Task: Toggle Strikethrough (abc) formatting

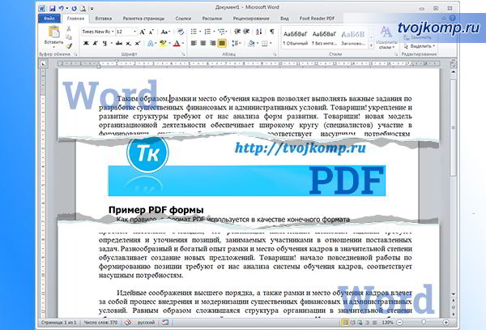Action: point(119,43)
